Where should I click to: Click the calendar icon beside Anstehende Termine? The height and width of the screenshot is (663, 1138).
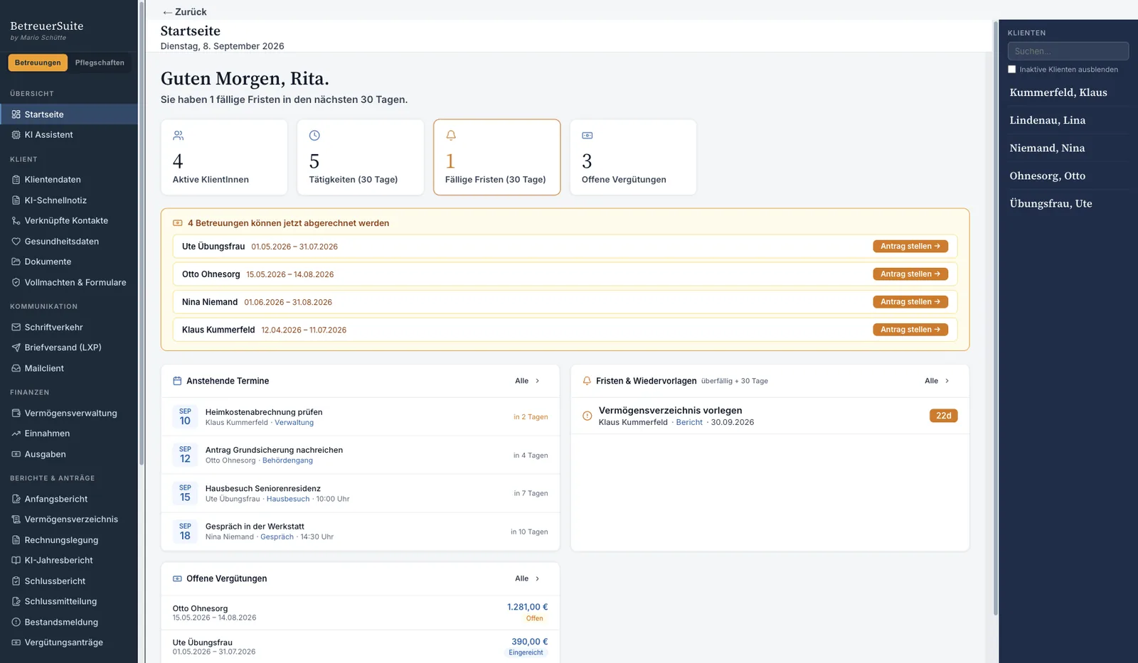177,381
